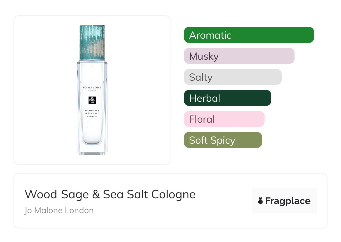Click the Wood Sage & Sea Salt bottle label
341x242 pixels.
coord(92,112)
